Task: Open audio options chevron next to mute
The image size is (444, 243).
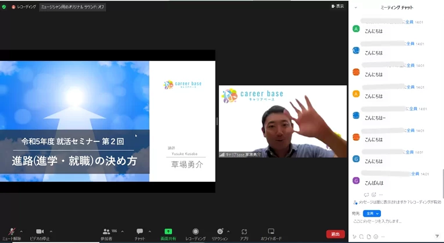Action: pyautogui.click(x=21, y=231)
